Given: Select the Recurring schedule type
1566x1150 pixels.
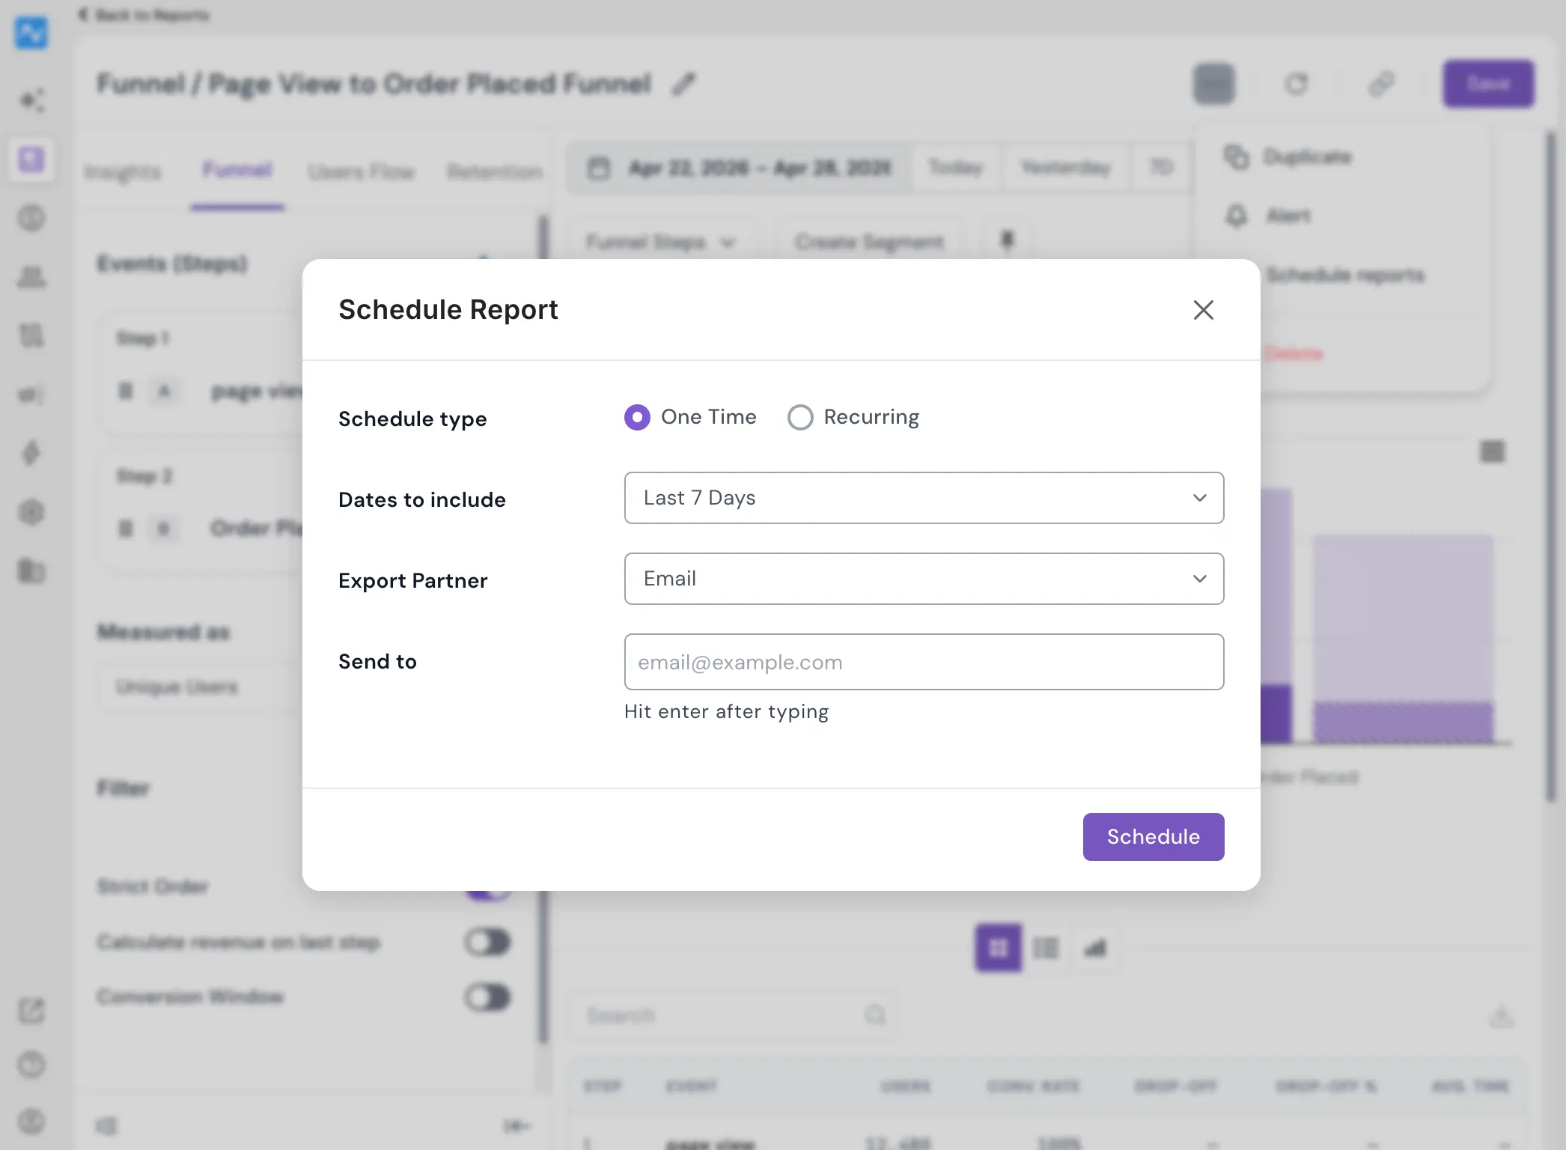Looking at the screenshot, I should tap(800, 417).
